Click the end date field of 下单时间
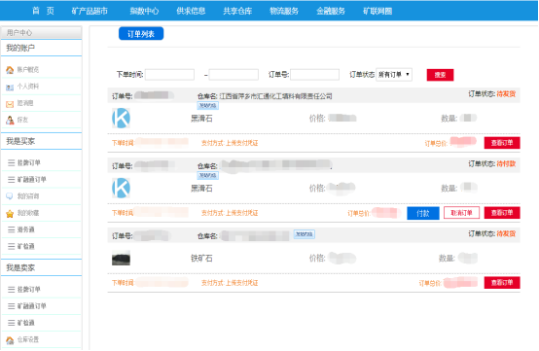This screenshot has width=539, height=351. coord(234,75)
